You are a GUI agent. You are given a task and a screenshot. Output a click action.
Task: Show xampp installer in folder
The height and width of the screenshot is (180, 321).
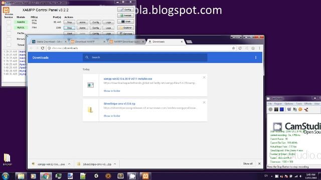tap(112, 91)
